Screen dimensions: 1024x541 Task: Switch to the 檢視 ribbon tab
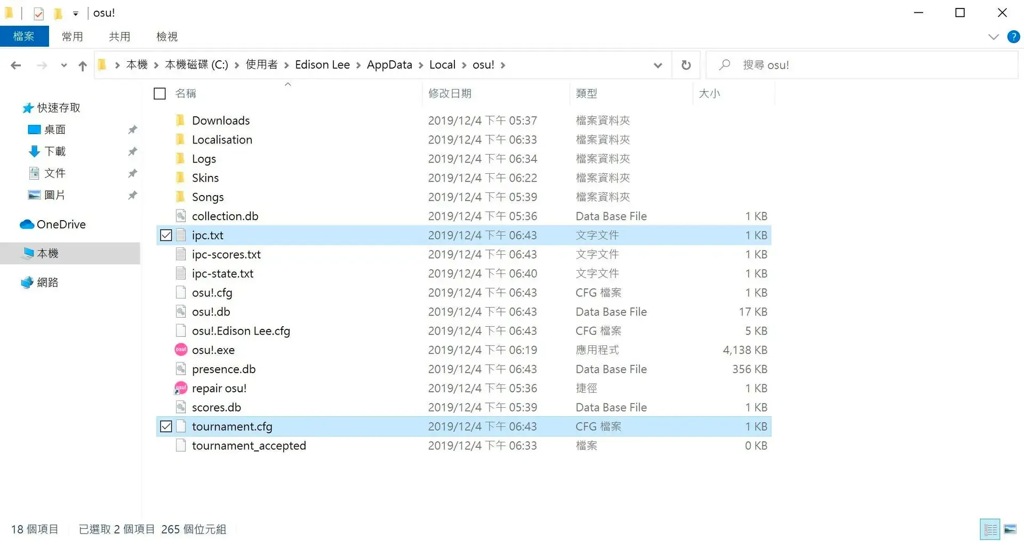pos(166,36)
